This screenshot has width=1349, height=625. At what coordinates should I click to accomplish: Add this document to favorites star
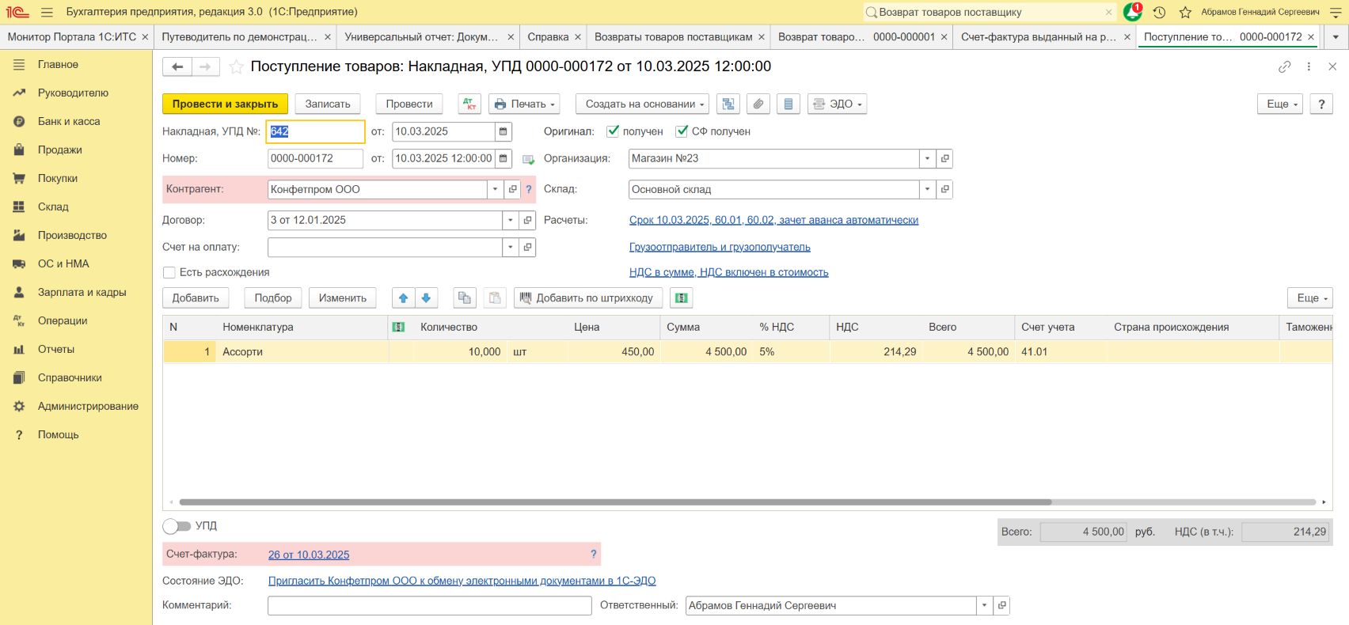pos(236,67)
